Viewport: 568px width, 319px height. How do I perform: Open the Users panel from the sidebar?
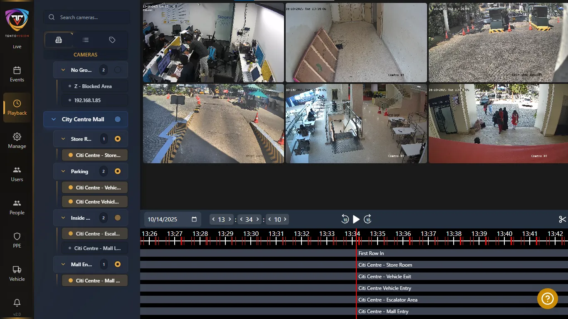(x=17, y=174)
